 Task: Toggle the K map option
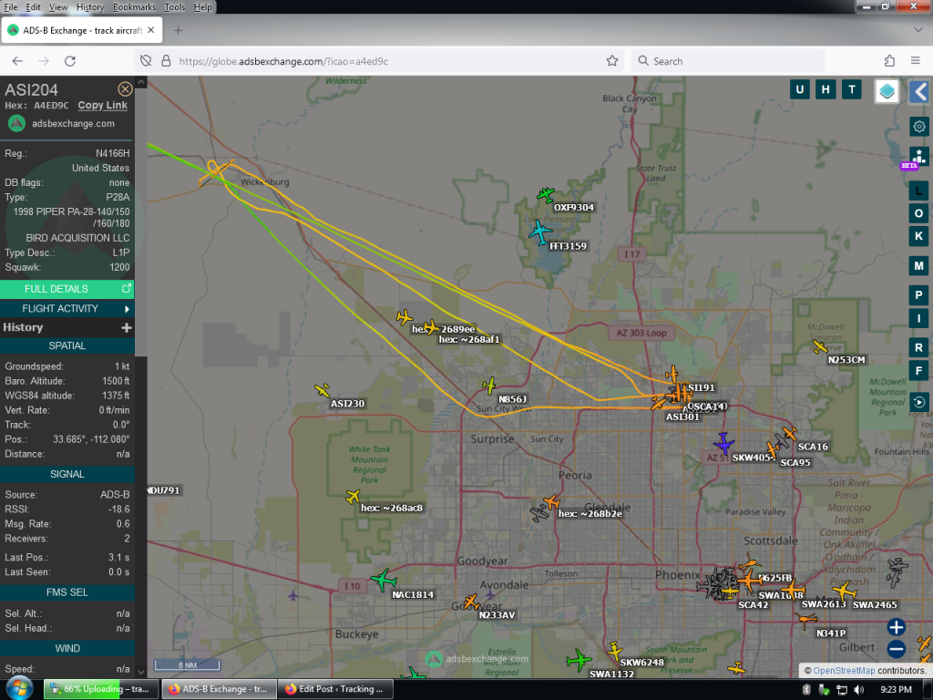918,236
